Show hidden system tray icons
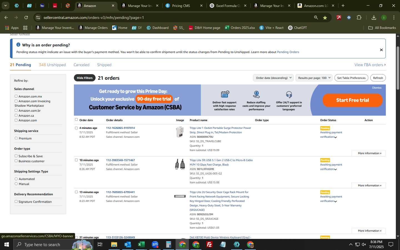The width and height of the screenshot is (400, 250). 351,244
